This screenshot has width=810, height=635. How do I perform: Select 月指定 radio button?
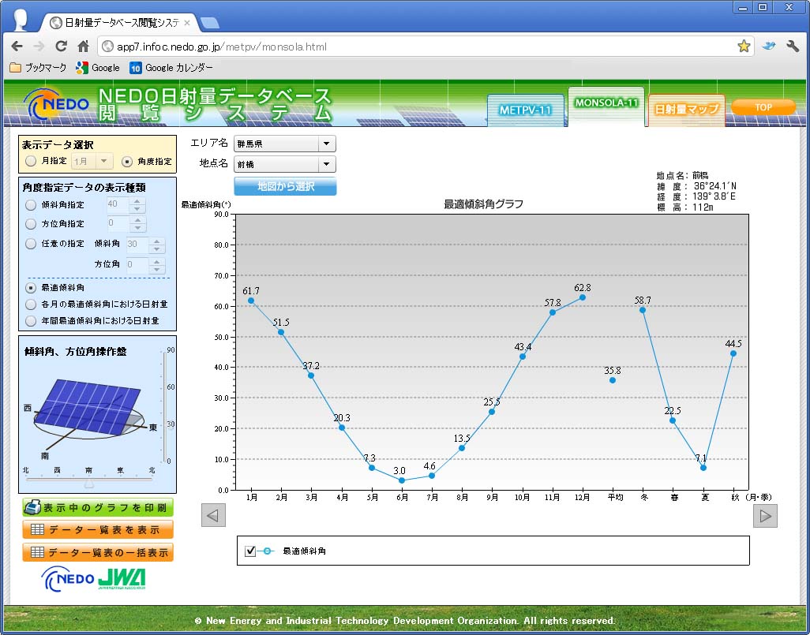click(31, 161)
